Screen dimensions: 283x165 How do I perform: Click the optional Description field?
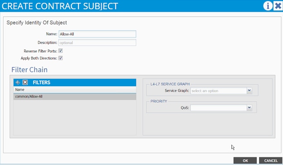coord(97,43)
